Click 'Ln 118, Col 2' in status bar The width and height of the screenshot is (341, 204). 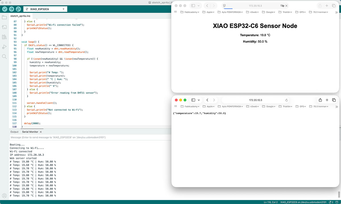click(271, 202)
